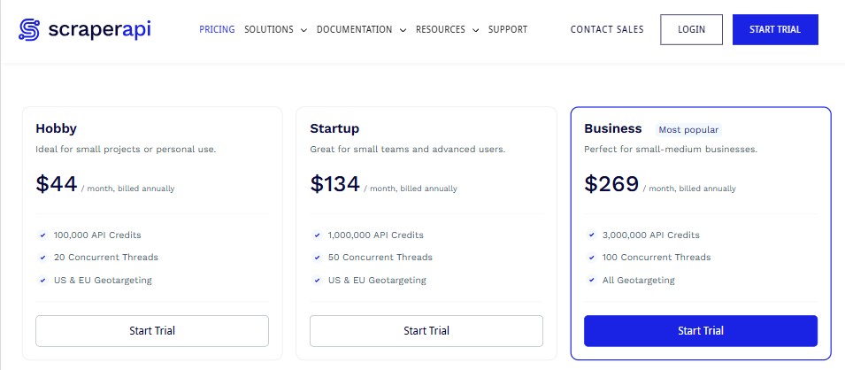Click checkmark beside All Geotargeting

(591, 281)
